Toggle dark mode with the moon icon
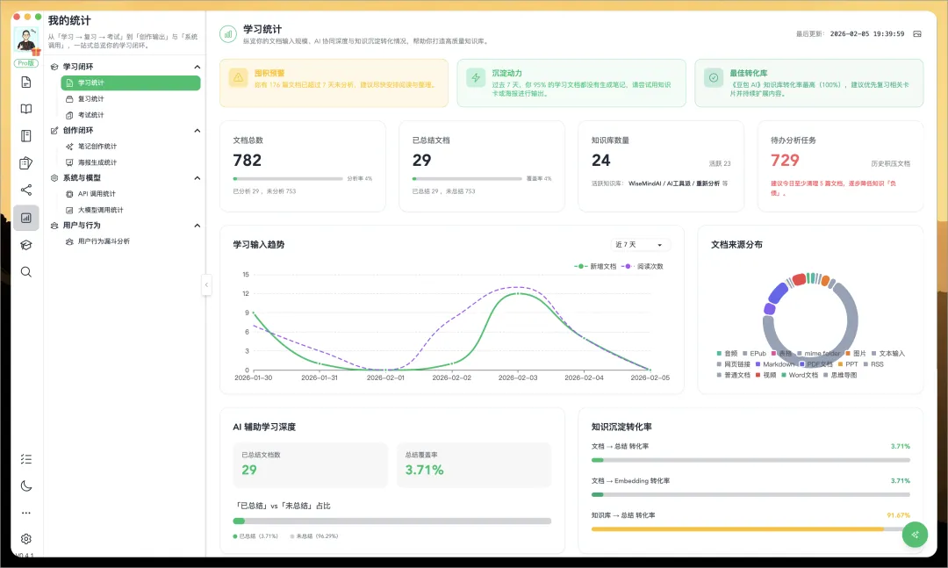Viewport: 948px width, 568px height. (25, 485)
